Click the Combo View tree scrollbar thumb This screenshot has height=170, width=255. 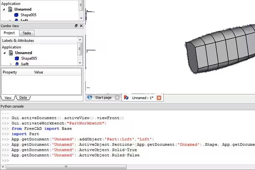point(80,49)
